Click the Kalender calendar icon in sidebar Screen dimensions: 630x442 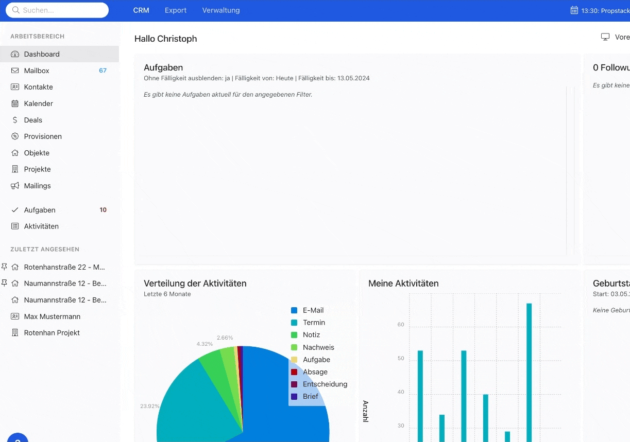pyautogui.click(x=15, y=103)
